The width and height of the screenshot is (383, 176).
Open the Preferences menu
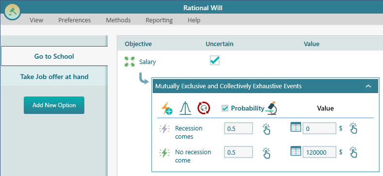(75, 20)
